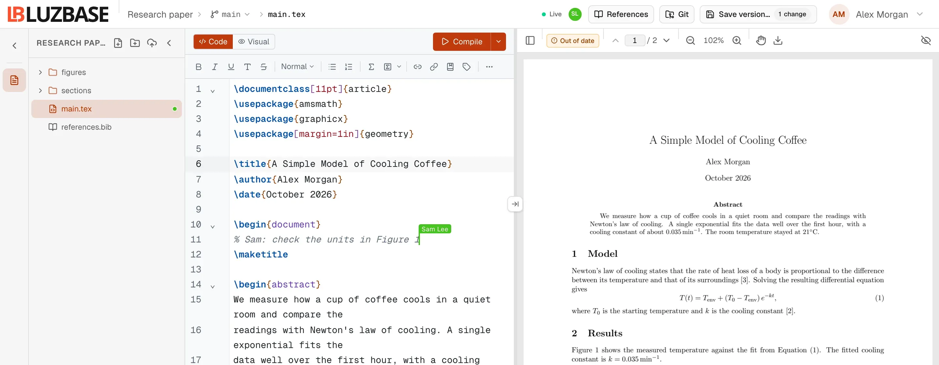Image resolution: width=939 pixels, height=365 pixels.
Task: Insert inline math sigma symbol
Action: click(371, 67)
